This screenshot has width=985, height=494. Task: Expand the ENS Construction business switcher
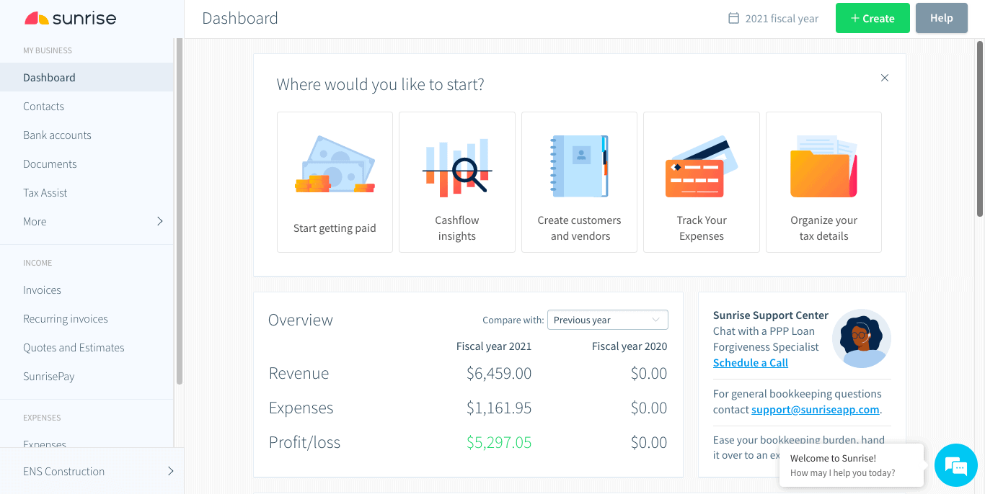pyautogui.click(x=92, y=472)
